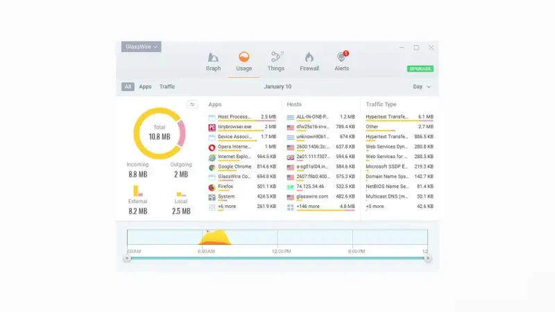Select the Web Services Dyn... traffic row
The height and width of the screenshot is (312, 555).
[400, 147]
